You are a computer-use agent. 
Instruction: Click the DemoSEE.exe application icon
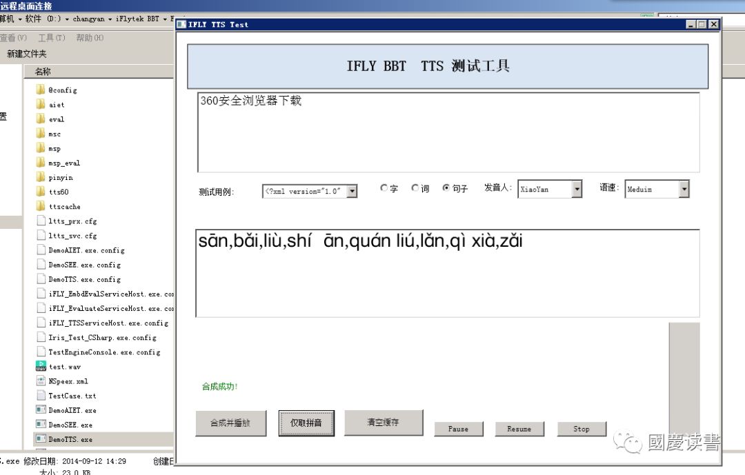pos(41,424)
